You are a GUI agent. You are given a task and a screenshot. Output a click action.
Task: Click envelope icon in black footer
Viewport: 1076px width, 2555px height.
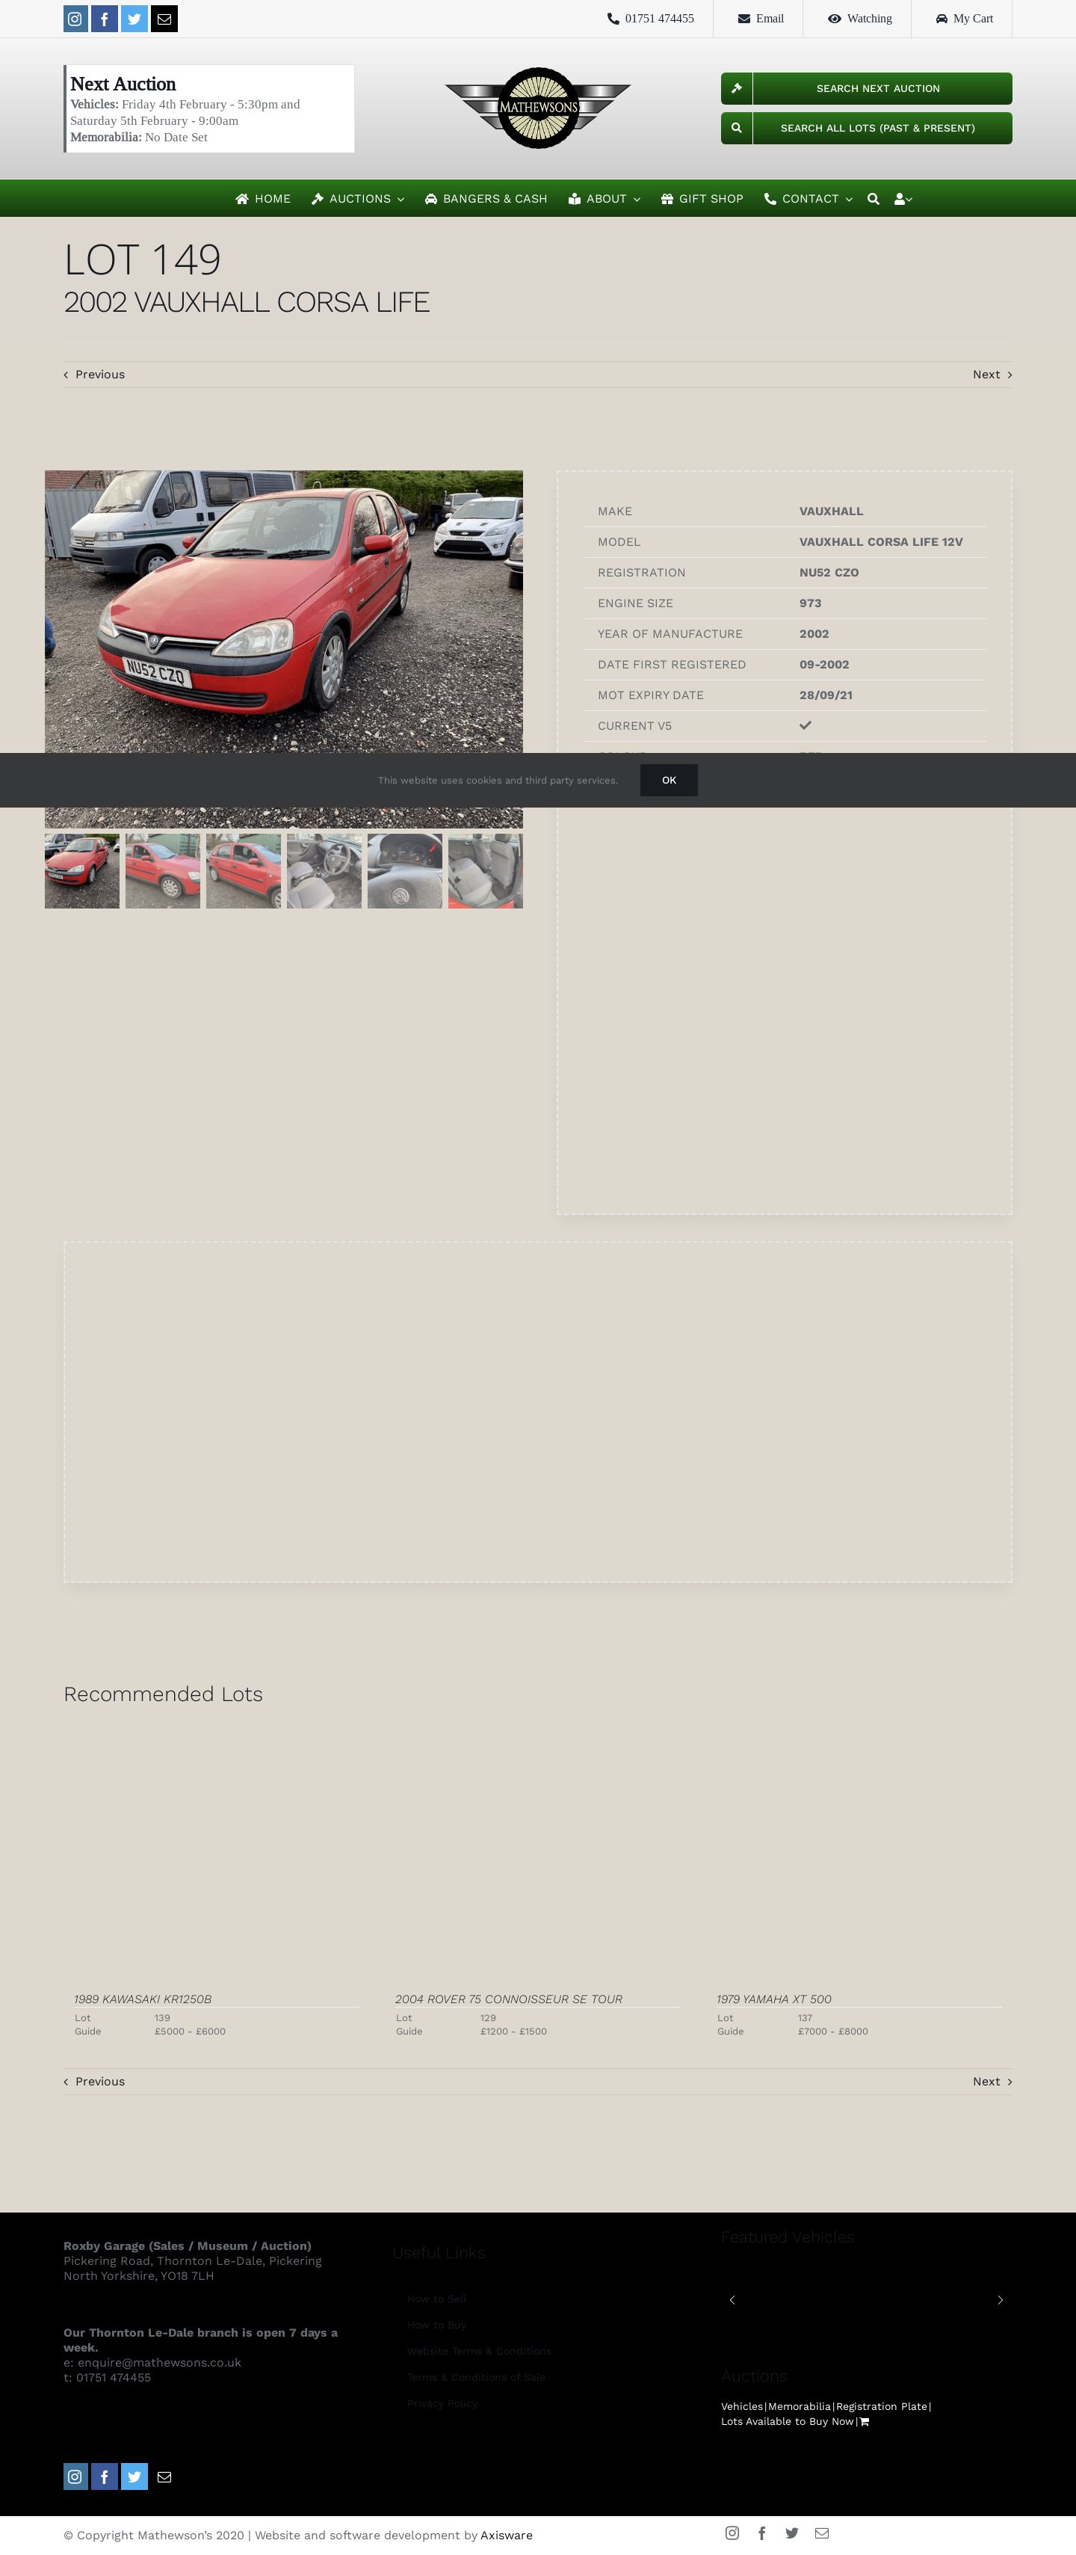click(x=164, y=2476)
